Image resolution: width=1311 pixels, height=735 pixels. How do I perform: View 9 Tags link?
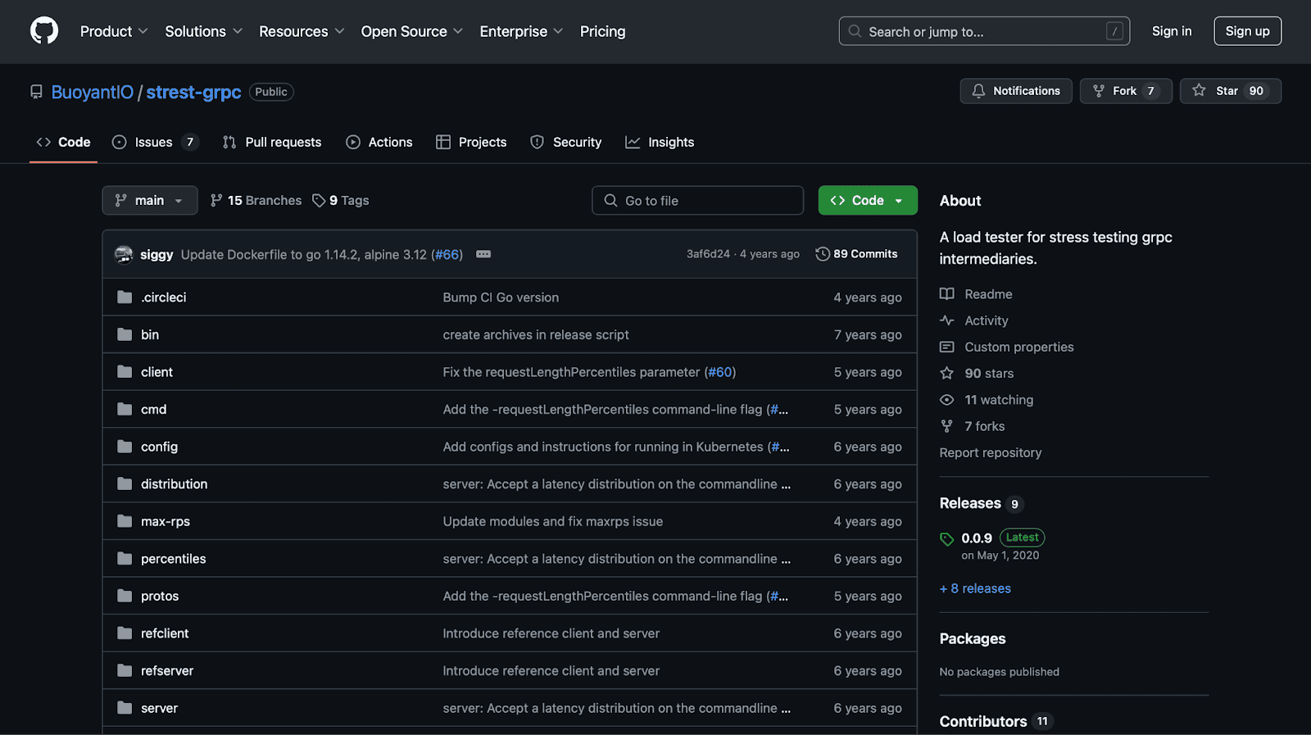[341, 201]
